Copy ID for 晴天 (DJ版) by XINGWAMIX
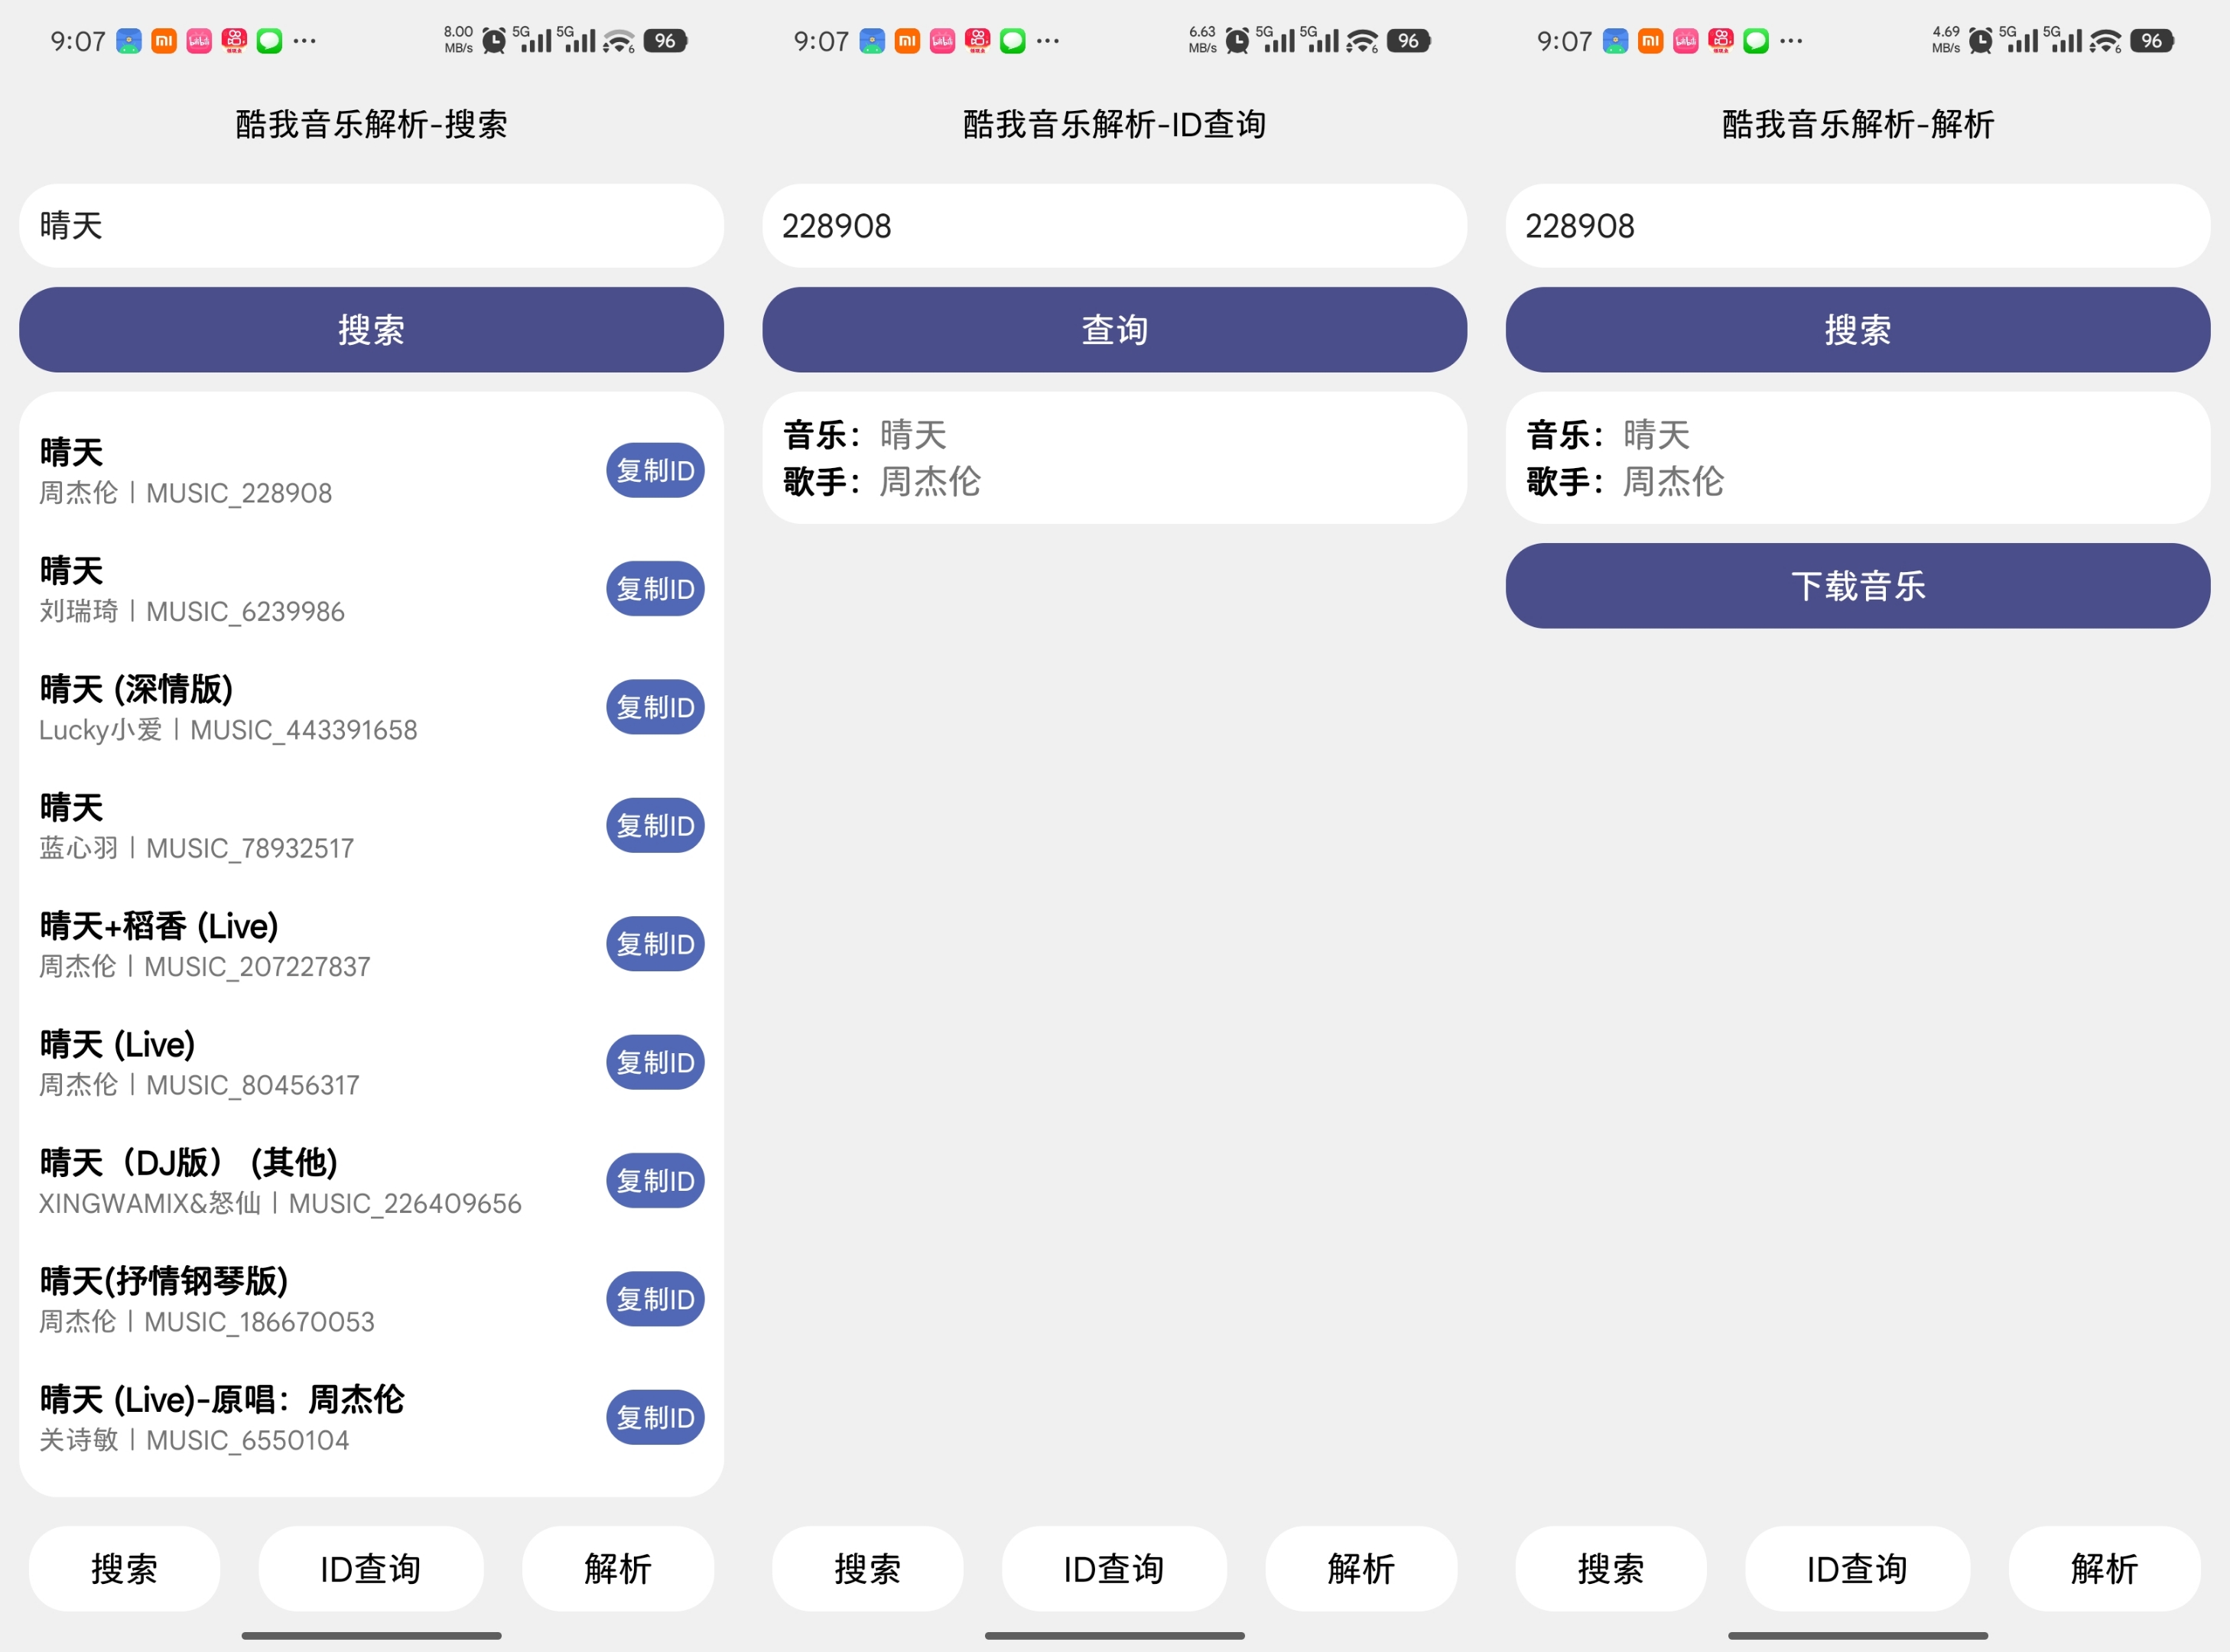Image resolution: width=2230 pixels, height=1652 pixels. tap(655, 1181)
